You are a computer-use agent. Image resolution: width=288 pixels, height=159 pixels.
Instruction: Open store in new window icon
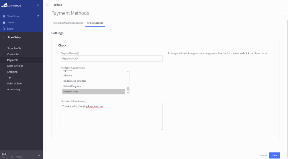tap(38, 16)
